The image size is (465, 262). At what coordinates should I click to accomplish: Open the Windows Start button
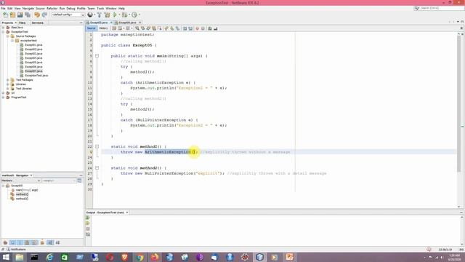pos(6,257)
